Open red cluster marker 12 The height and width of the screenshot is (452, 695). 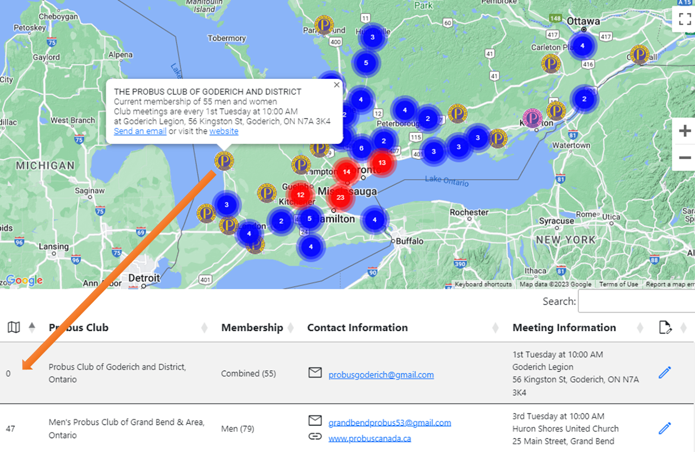300,195
